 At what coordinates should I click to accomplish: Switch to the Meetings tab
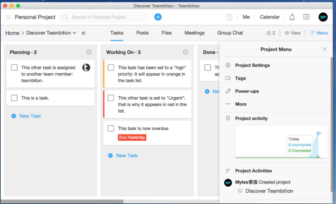pos(194,33)
